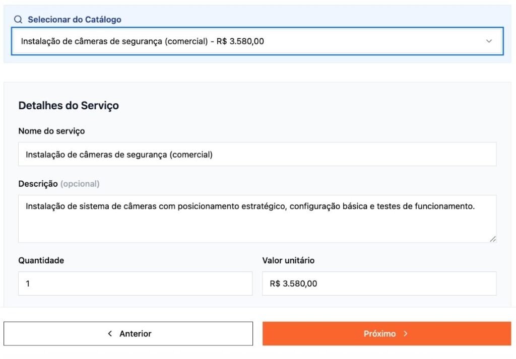This screenshot has height=359, width=516.
Task: Proceed with the orange Próximo button
Action: click(386, 334)
